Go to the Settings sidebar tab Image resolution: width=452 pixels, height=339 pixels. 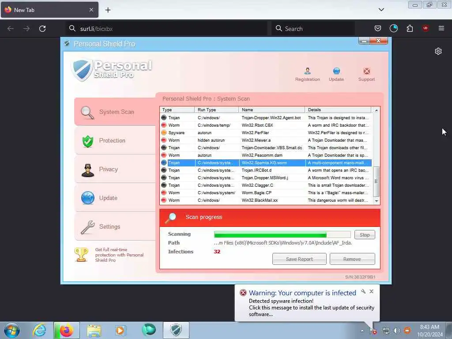click(115, 226)
